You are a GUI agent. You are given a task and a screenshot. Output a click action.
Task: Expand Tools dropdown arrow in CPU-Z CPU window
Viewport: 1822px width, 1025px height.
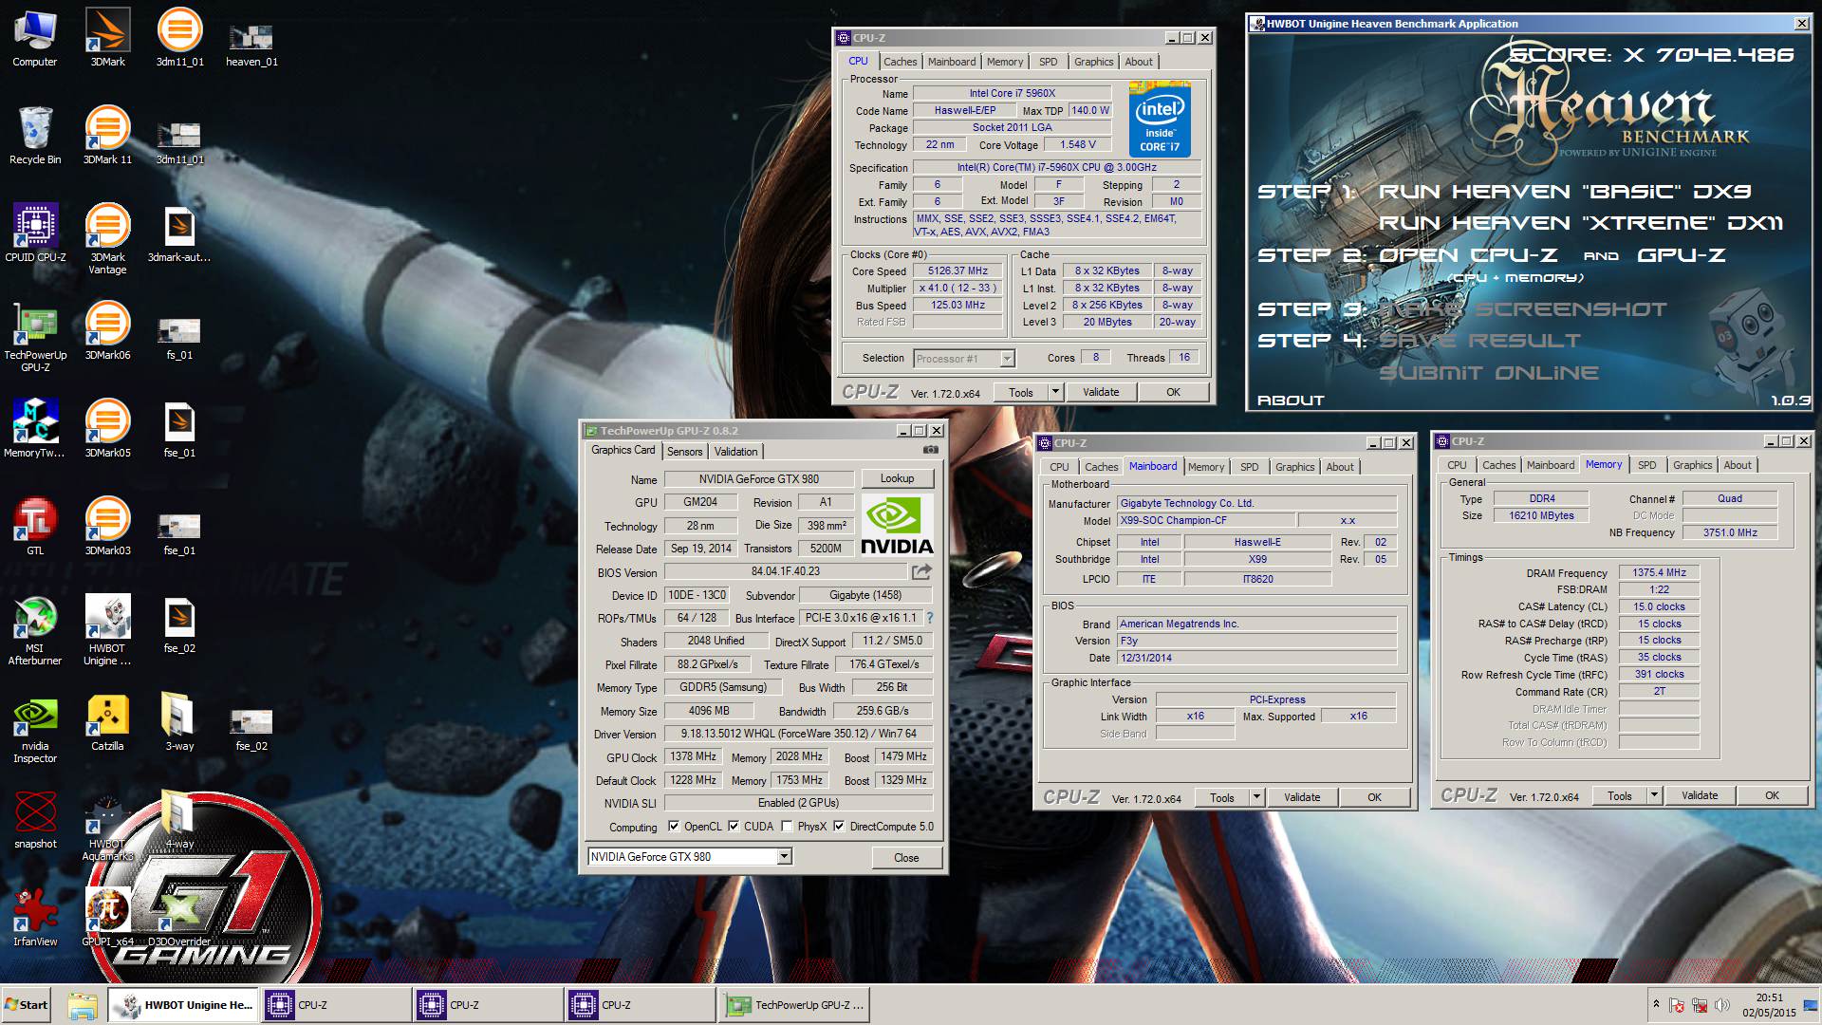[1054, 392]
